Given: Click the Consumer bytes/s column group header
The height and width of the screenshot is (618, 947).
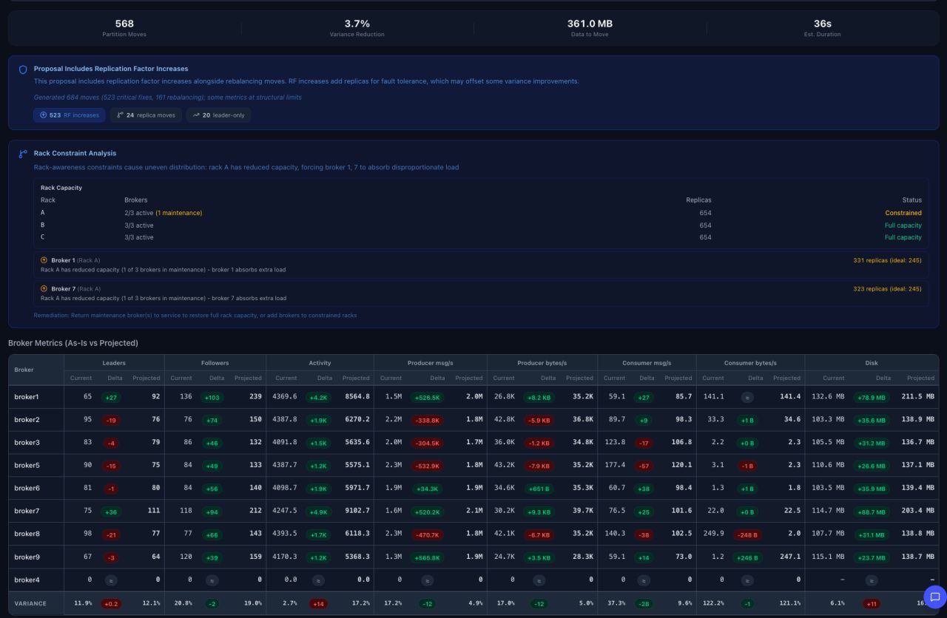Looking at the screenshot, I should pyautogui.click(x=750, y=363).
